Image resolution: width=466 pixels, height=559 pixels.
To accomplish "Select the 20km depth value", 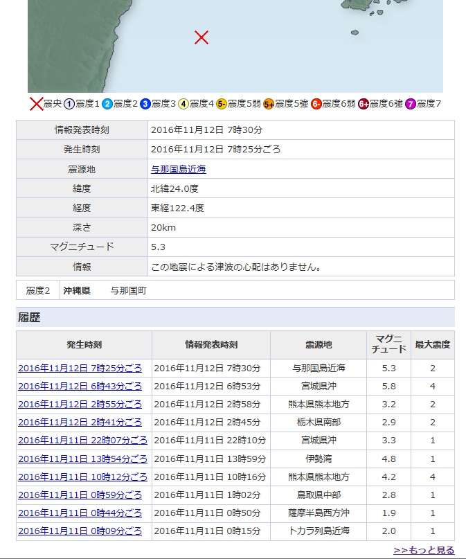I will point(163,227).
